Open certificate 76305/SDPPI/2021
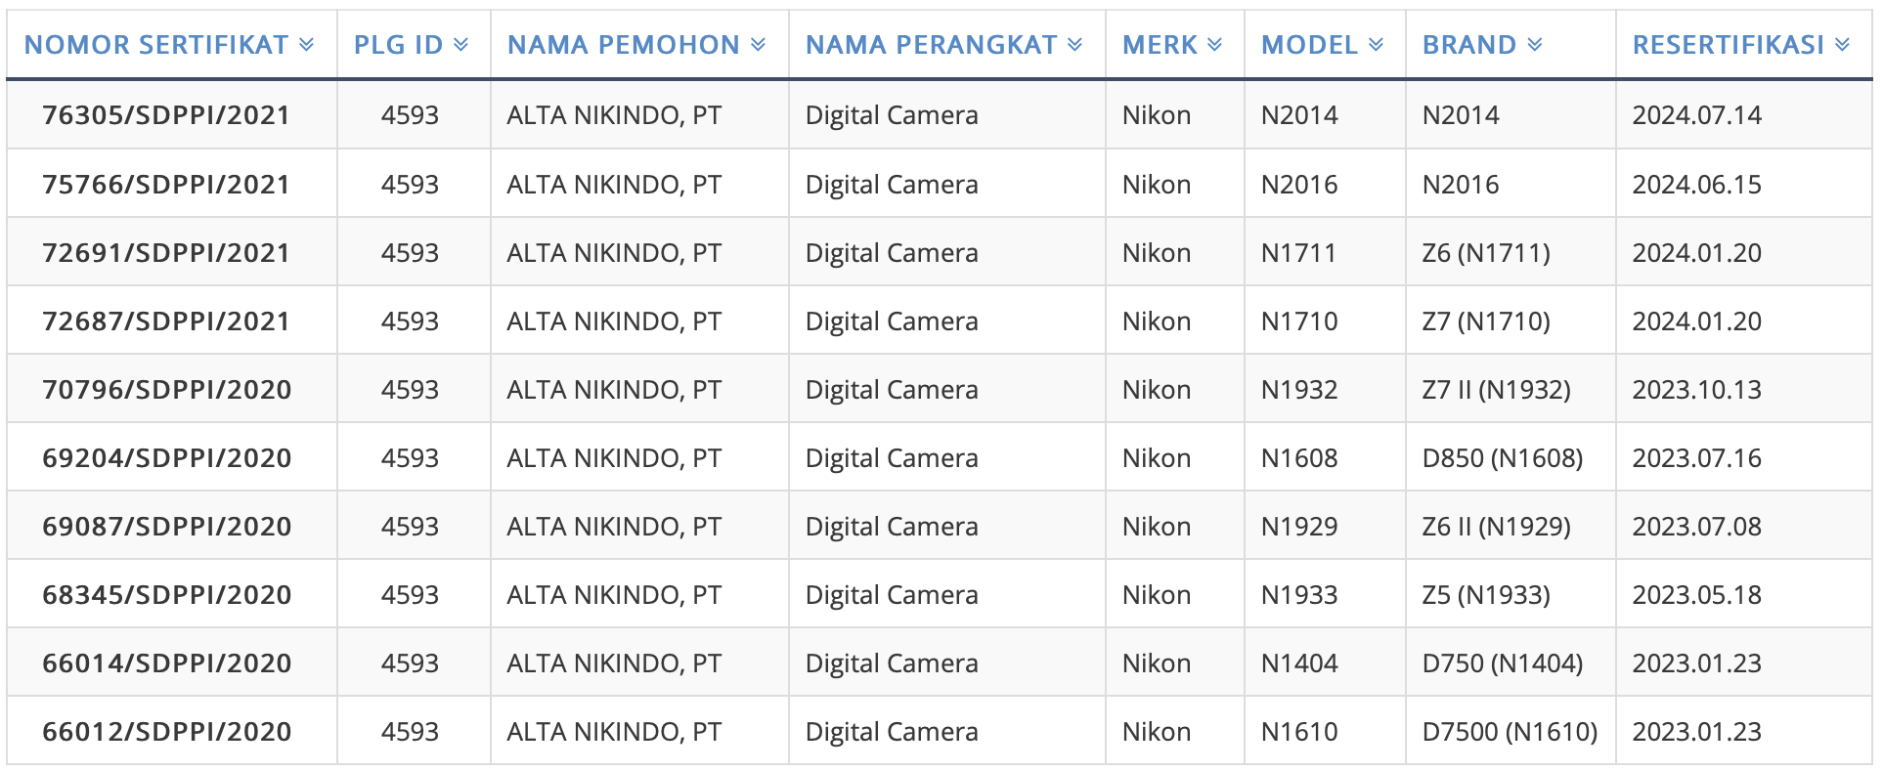 (166, 115)
